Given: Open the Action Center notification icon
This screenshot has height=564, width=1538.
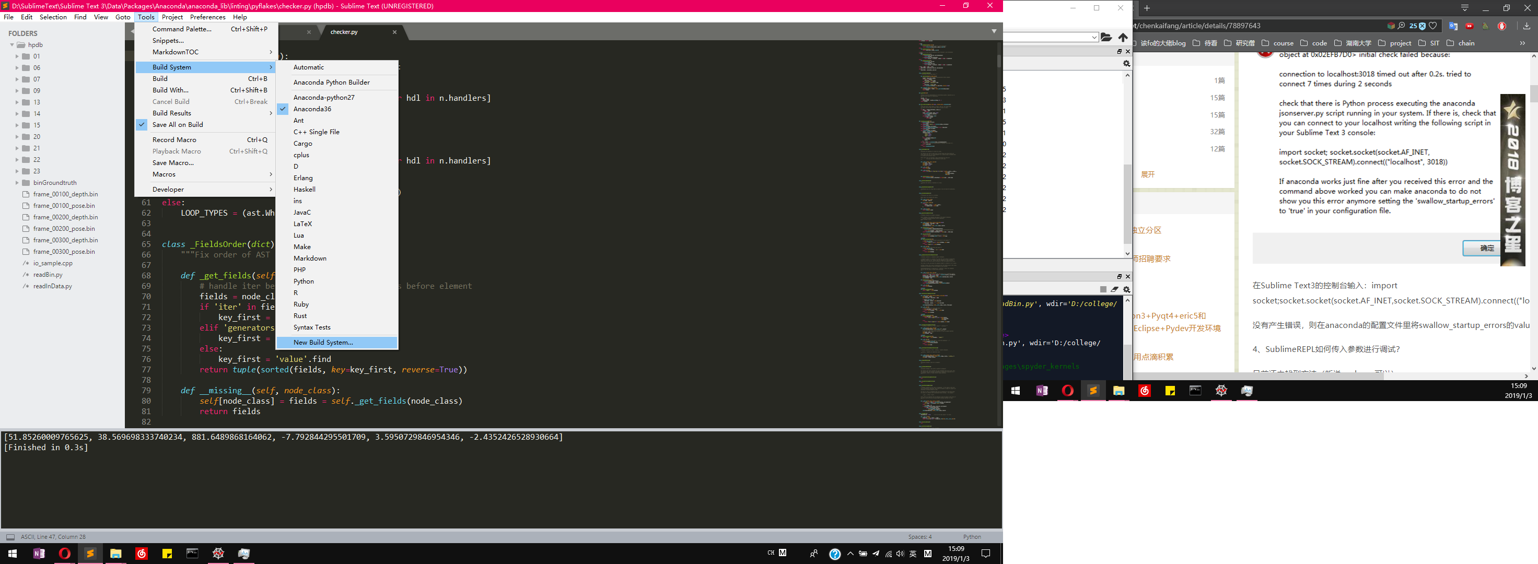Looking at the screenshot, I should [x=986, y=554].
